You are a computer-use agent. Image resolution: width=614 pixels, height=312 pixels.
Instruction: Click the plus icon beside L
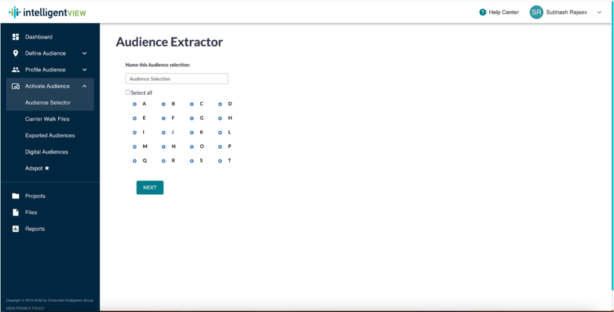click(x=220, y=132)
